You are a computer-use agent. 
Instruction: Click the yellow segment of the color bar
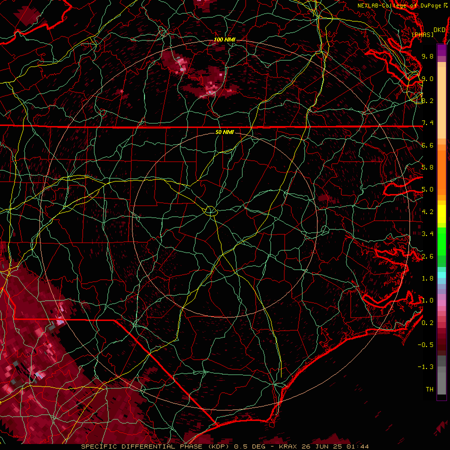(x=441, y=214)
